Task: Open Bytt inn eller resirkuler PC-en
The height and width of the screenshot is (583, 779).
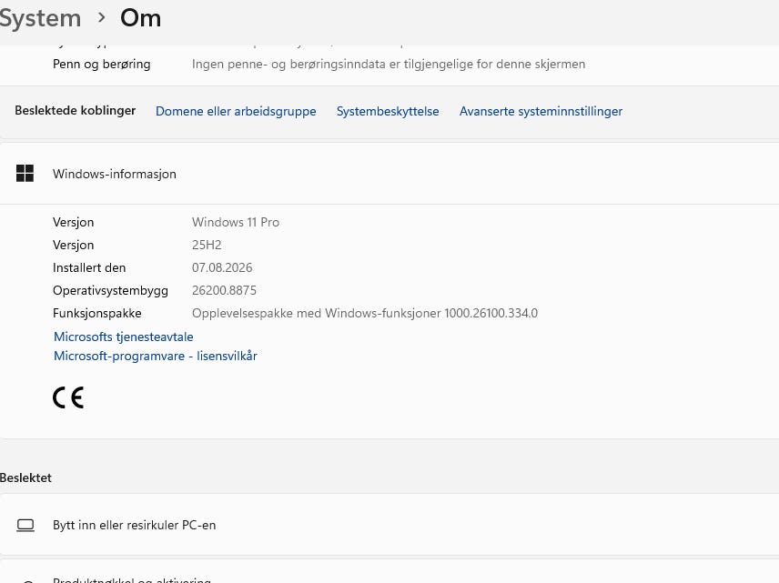Action: tap(389, 525)
